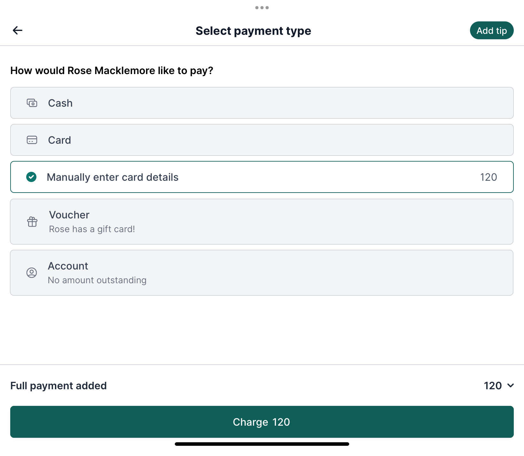Open the three-dot menu above the title
Screen dimensions: 524x456
pos(262,8)
